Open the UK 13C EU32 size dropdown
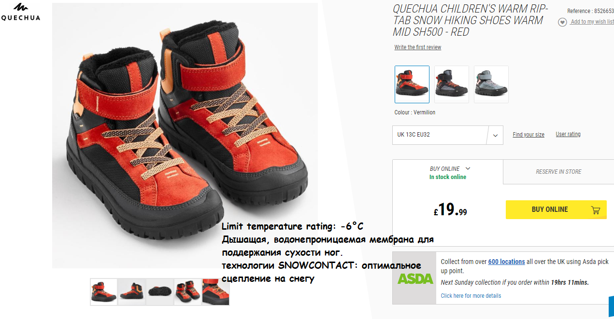This screenshot has height=319, width=614. click(448, 135)
